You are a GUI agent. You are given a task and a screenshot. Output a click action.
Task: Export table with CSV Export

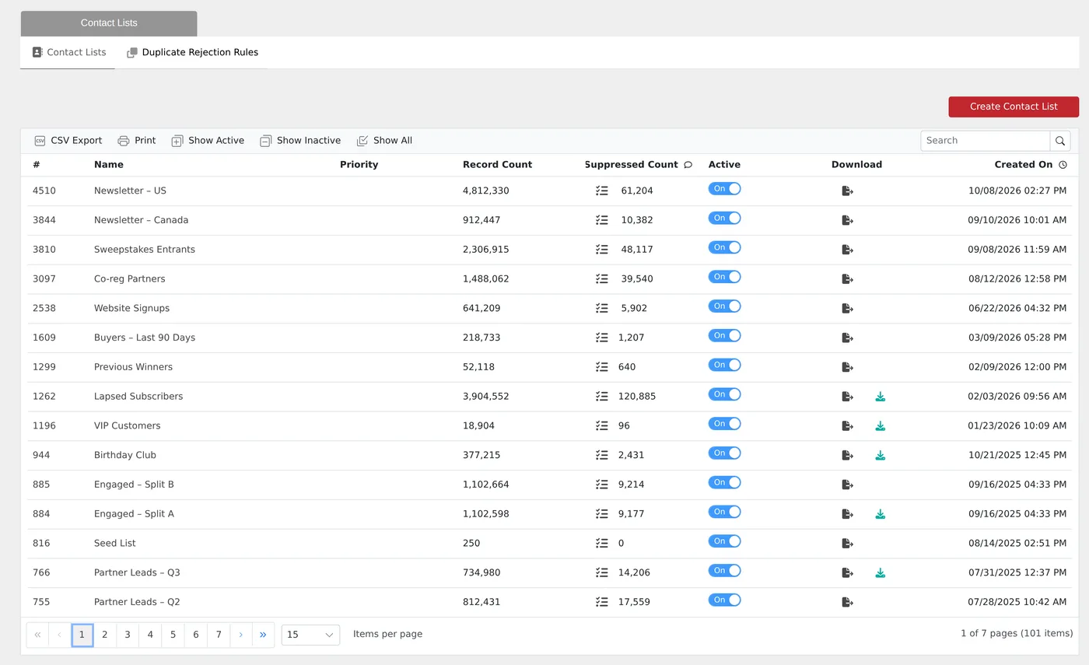point(68,141)
